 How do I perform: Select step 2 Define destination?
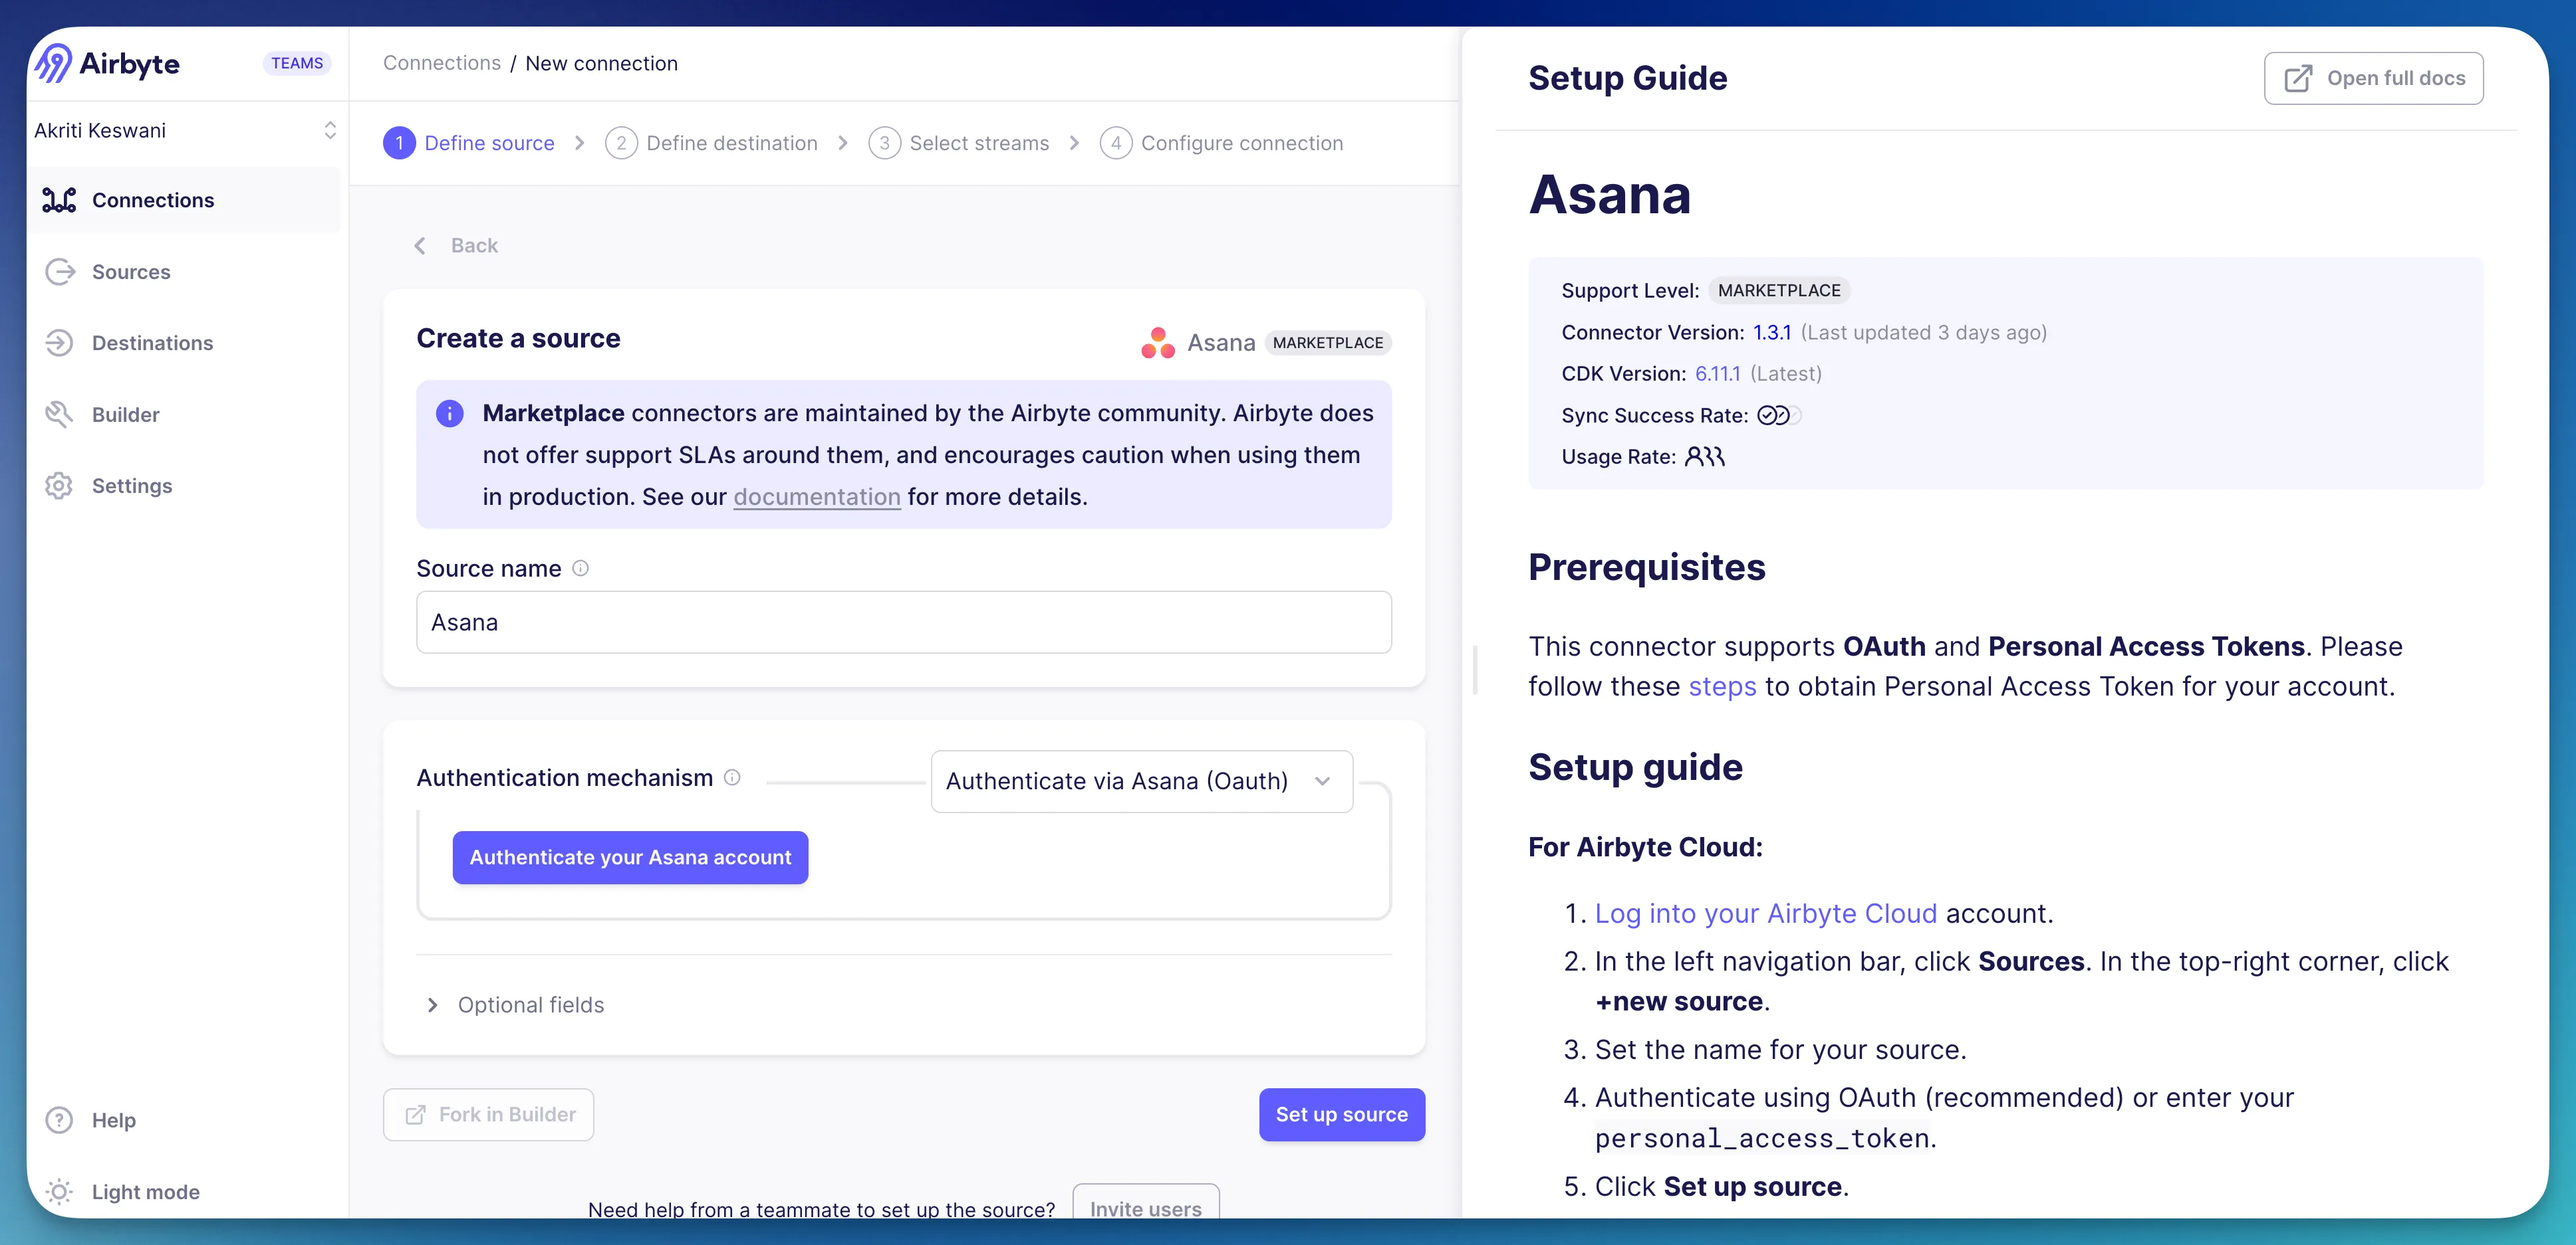tap(711, 143)
